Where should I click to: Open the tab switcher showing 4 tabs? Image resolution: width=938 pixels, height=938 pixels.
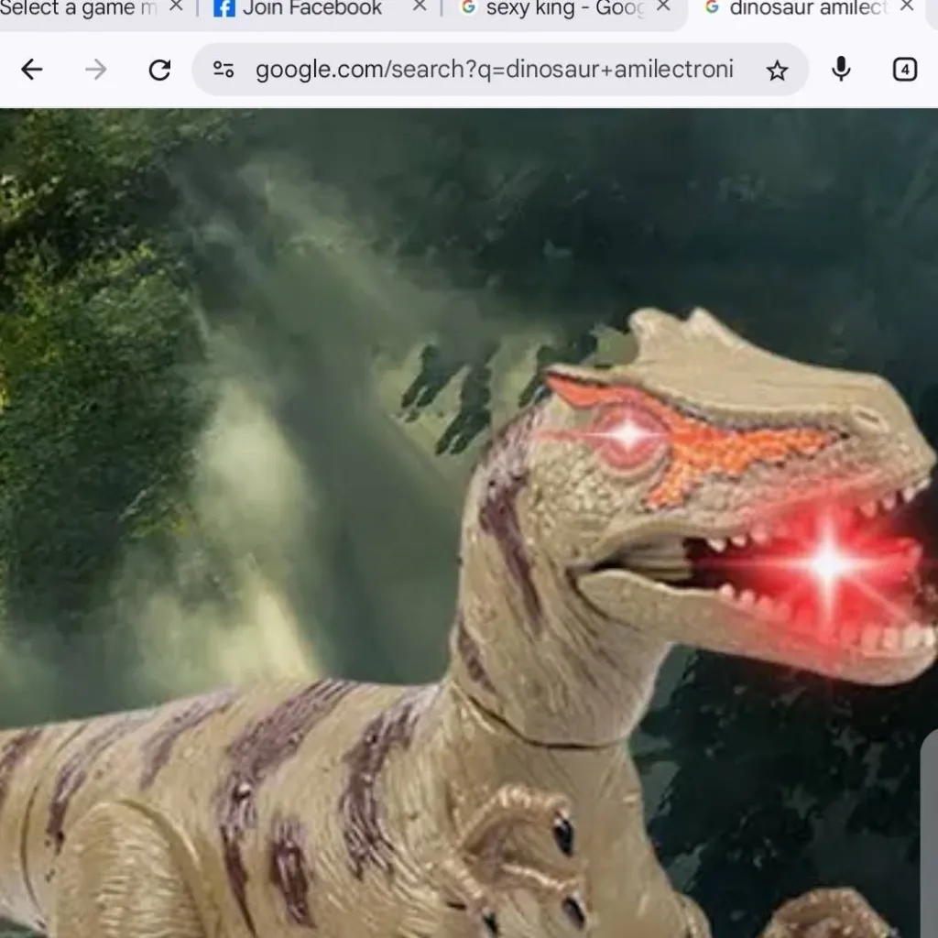pyautogui.click(x=904, y=70)
